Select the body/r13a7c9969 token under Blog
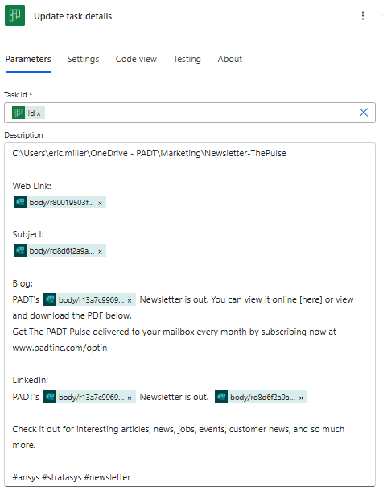383x499 pixels. pos(89,299)
